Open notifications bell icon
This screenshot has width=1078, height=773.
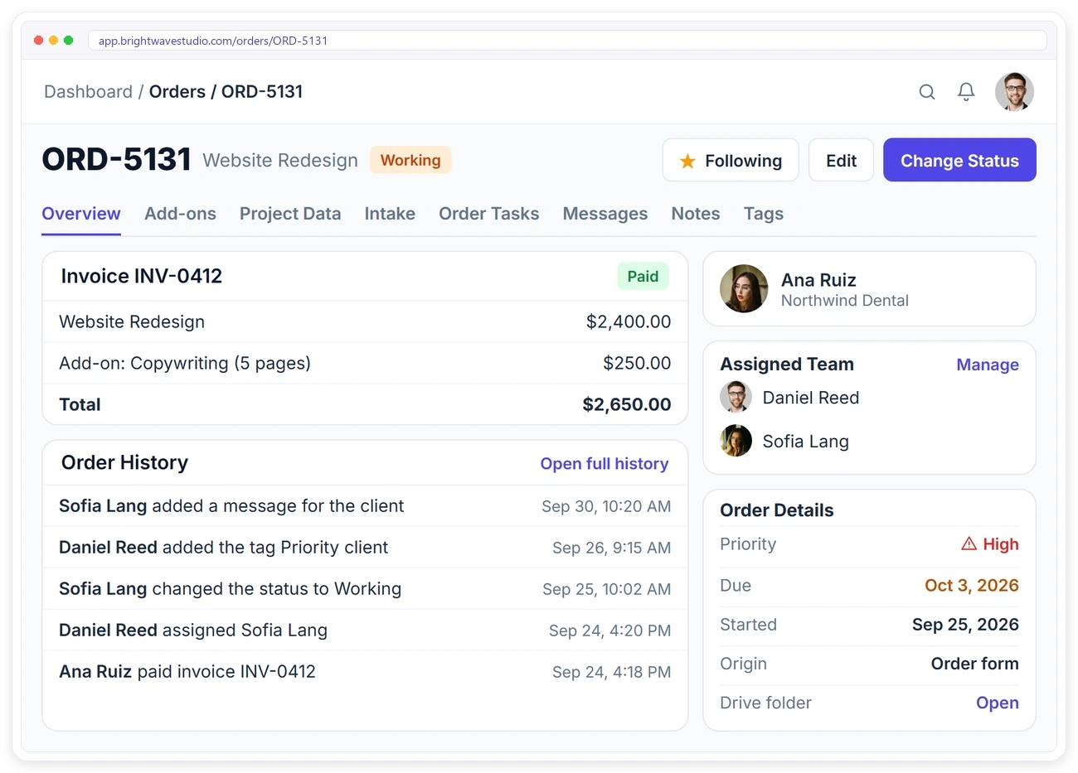[966, 92]
